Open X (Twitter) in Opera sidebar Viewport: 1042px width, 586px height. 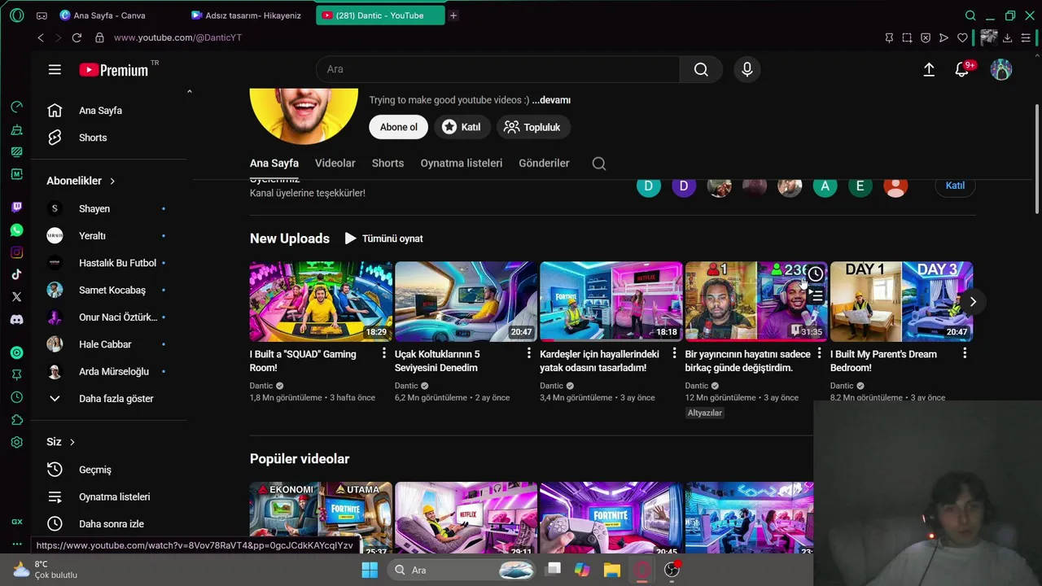pyautogui.click(x=16, y=297)
